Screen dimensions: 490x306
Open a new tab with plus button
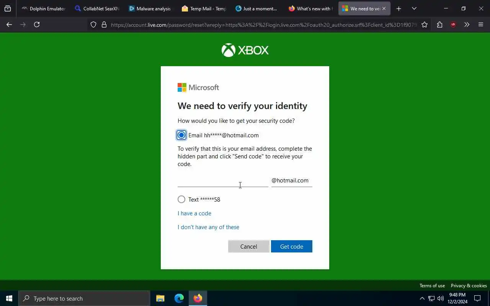click(x=399, y=8)
